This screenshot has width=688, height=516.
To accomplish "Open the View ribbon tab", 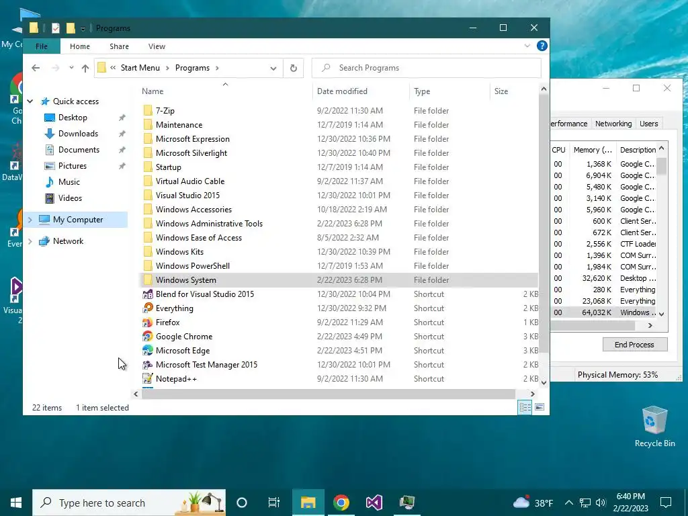I will click(157, 46).
